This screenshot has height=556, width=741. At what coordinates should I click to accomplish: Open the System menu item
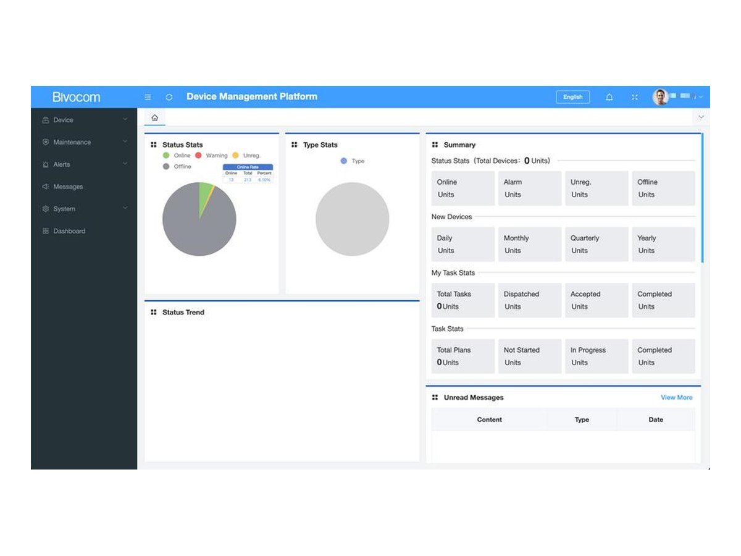84,209
